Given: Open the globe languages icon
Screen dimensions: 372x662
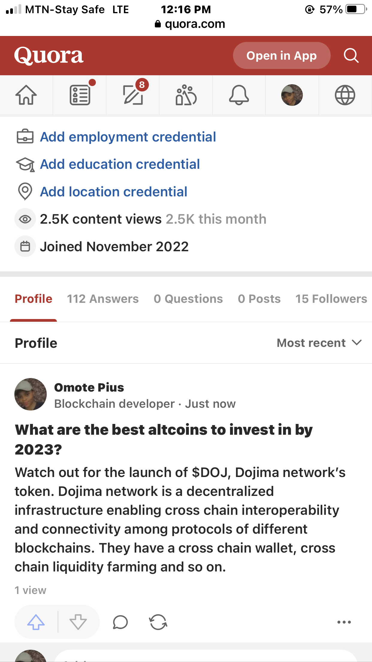Looking at the screenshot, I should click(345, 95).
